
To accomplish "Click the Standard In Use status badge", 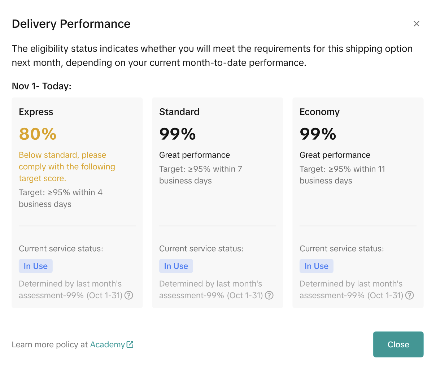I will click(176, 266).
